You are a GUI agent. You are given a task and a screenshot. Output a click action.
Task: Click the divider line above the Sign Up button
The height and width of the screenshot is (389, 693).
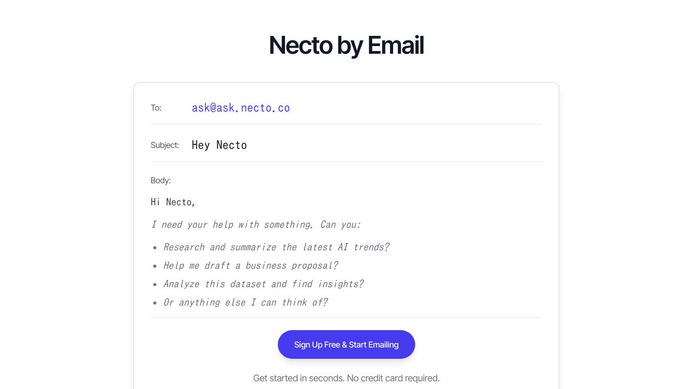[346, 317]
